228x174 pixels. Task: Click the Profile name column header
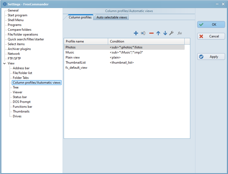click(x=86, y=41)
